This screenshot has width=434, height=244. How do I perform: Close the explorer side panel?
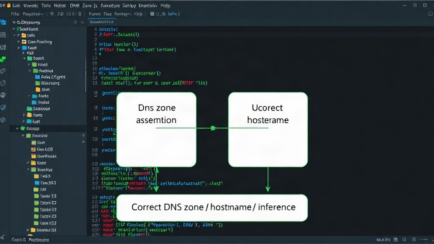(x=82, y=22)
